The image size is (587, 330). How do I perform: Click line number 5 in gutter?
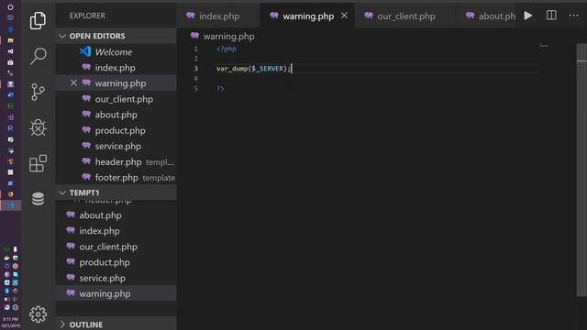click(195, 89)
